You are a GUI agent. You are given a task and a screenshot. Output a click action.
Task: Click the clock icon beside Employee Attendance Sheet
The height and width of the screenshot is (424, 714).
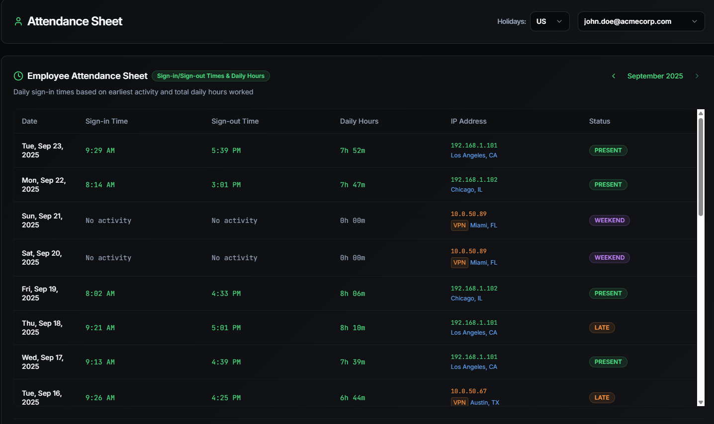[18, 76]
